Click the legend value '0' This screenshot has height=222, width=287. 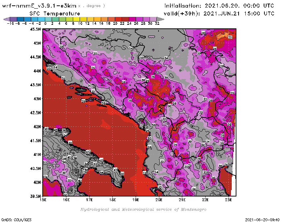point(45,24)
